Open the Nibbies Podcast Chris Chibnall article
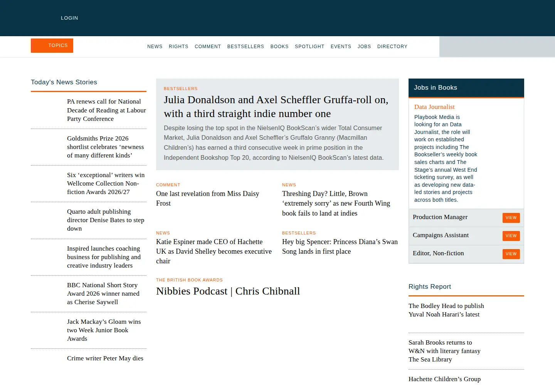Viewport: 555px width, 385px height. pyautogui.click(x=228, y=291)
